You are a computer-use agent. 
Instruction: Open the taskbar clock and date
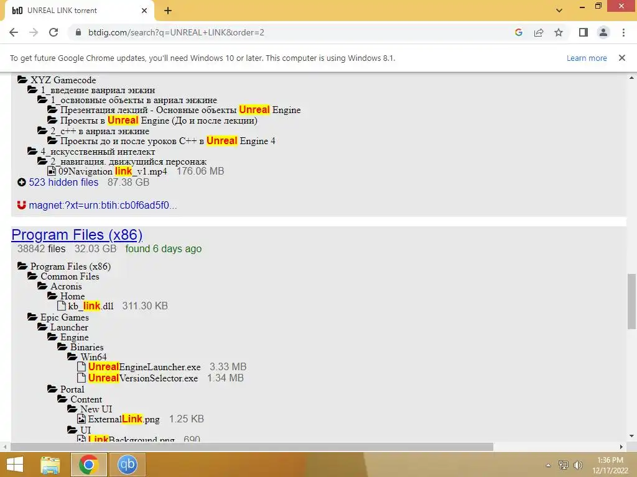click(x=610, y=465)
